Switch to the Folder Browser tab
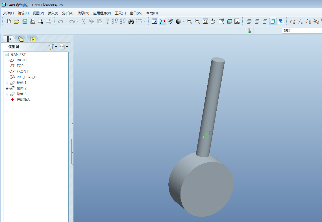The height and width of the screenshot is (222, 322). [21, 39]
